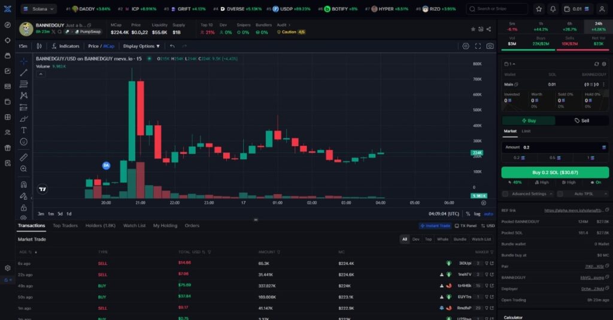Open the emoji and icons tool

tap(23, 142)
